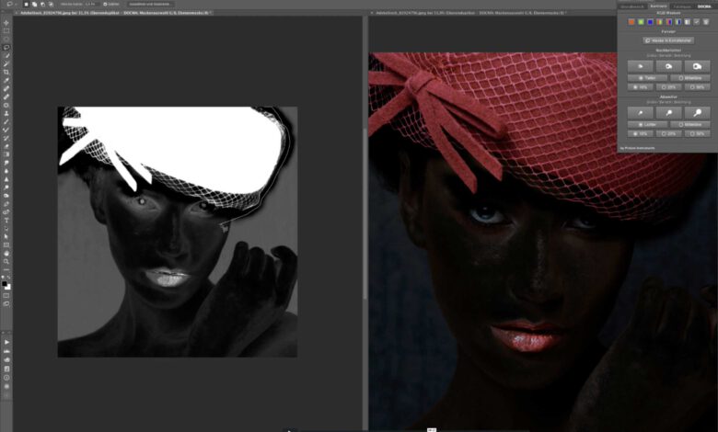The width and height of the screenshot is (718, 432).
Task: Click the largest Abwedler dodge icon
Action: click(697, 112)
